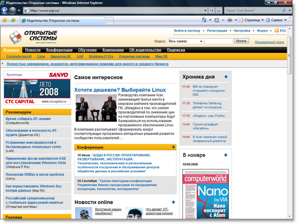Expand the feeds toolbar dropdown arrow
The width and height of the screenshot is (297, 224).
(223, 20)
